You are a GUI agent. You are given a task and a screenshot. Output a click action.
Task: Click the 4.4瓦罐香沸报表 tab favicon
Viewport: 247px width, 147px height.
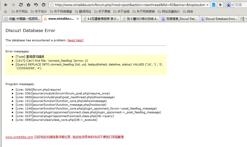tap(85, 19)
